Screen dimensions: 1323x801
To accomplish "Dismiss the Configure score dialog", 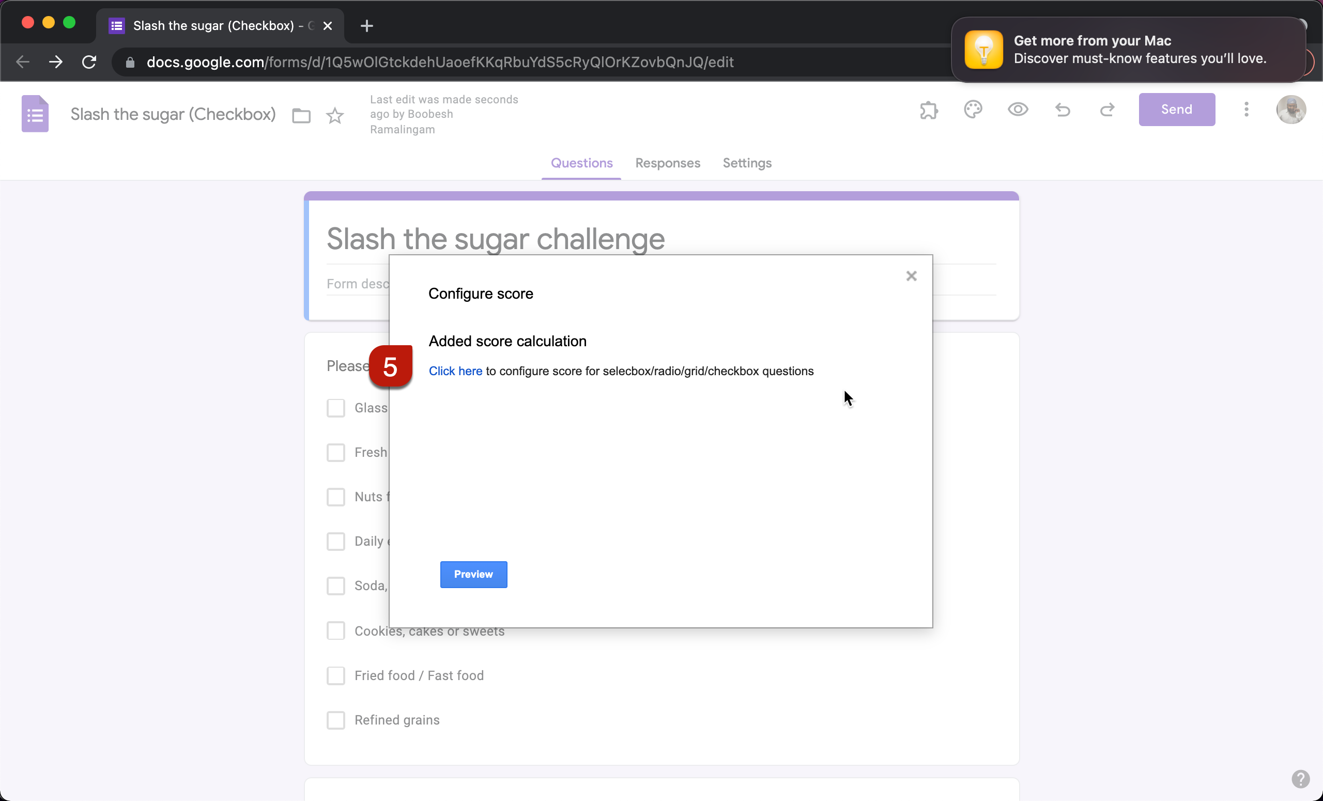I will pos(911,275).
